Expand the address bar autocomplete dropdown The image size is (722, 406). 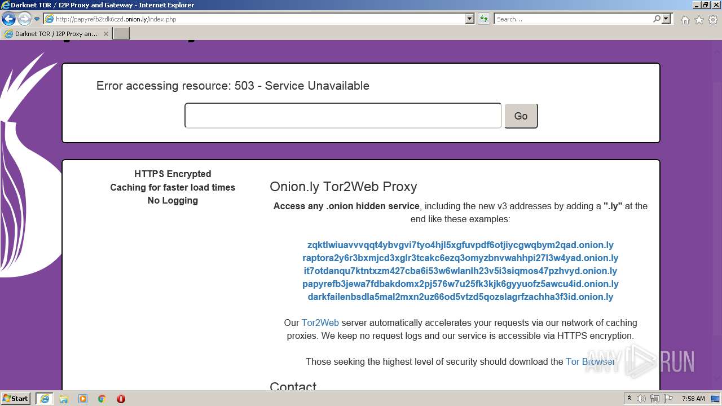(470, 19)
